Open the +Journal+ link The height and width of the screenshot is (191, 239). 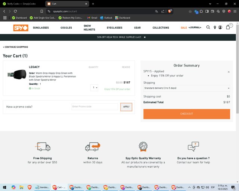click(195, 27)
